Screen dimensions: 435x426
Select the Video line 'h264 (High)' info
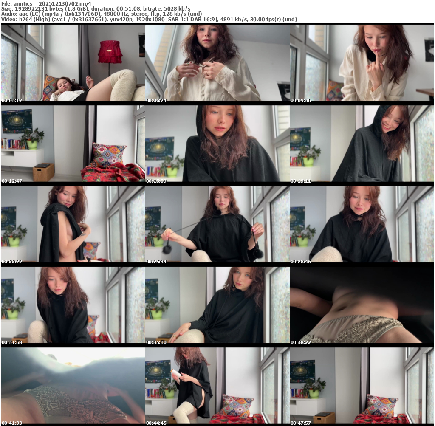point(149,19)
